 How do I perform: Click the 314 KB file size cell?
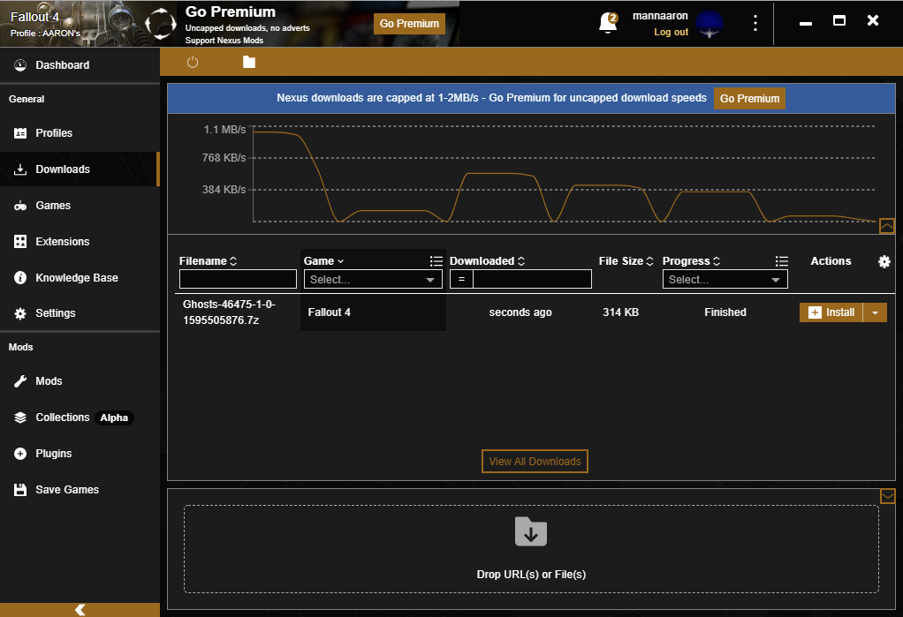(620, 312)
